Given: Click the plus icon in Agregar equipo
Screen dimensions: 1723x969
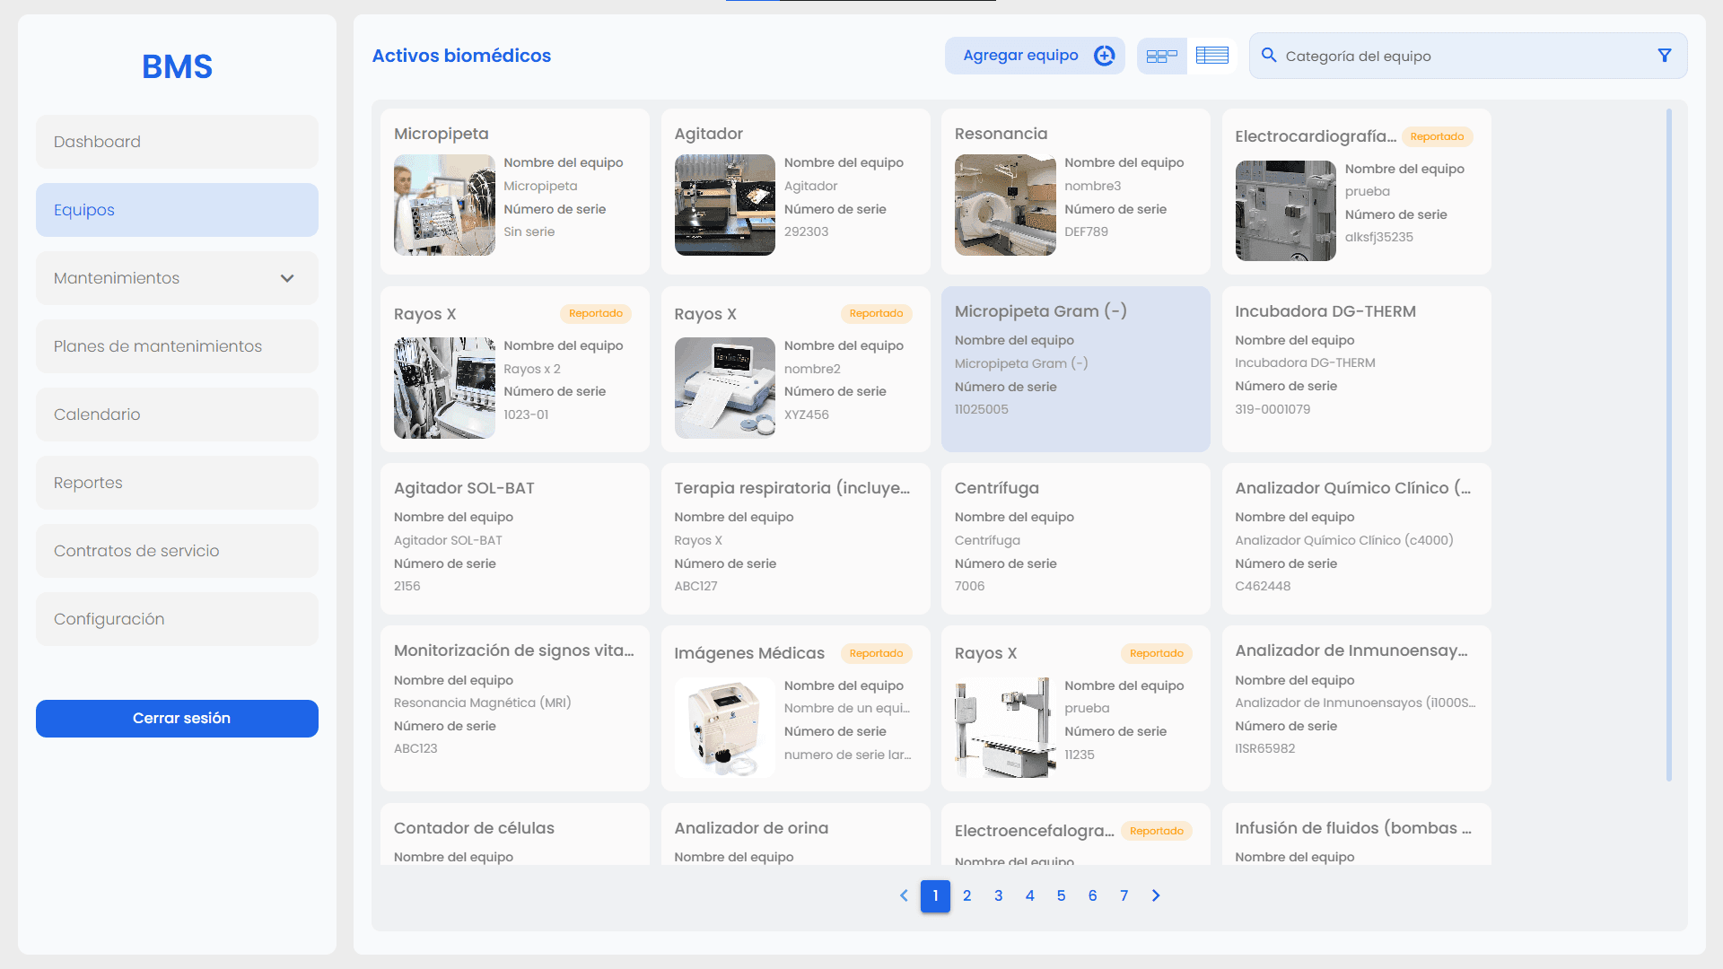Looking at the screenshot, I should click(1104, 56).
